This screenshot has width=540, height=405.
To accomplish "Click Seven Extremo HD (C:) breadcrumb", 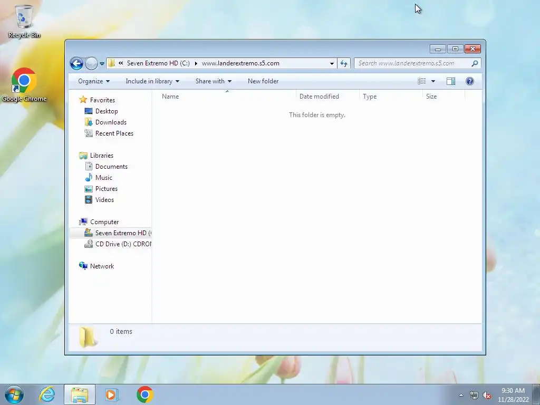I will tap(158, 63).
